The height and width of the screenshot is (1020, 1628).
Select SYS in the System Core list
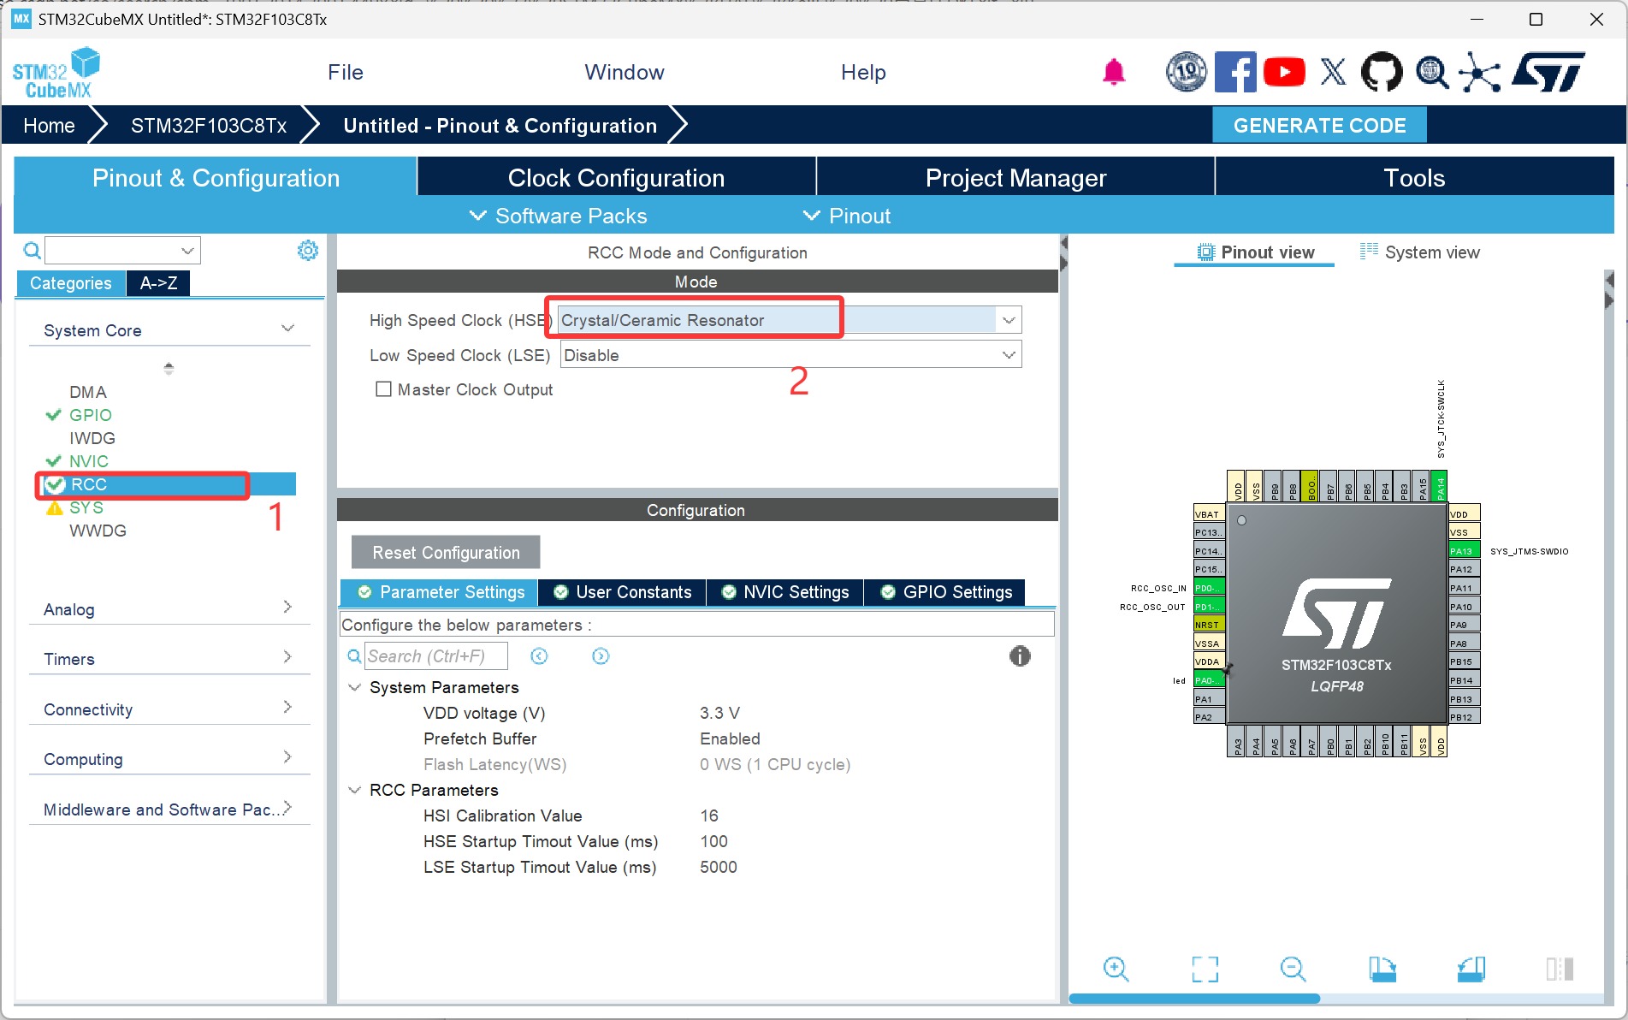pyautogui.click(x=86, y=507)
